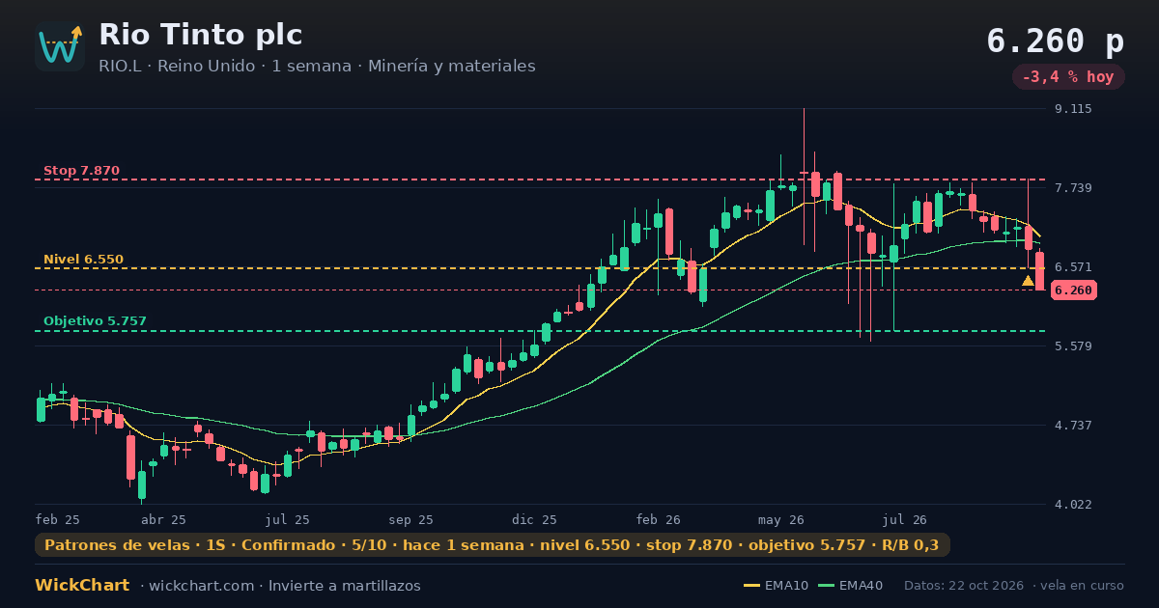Click the sep 25 date label
1159x608 pixels.
coord(410,519)
